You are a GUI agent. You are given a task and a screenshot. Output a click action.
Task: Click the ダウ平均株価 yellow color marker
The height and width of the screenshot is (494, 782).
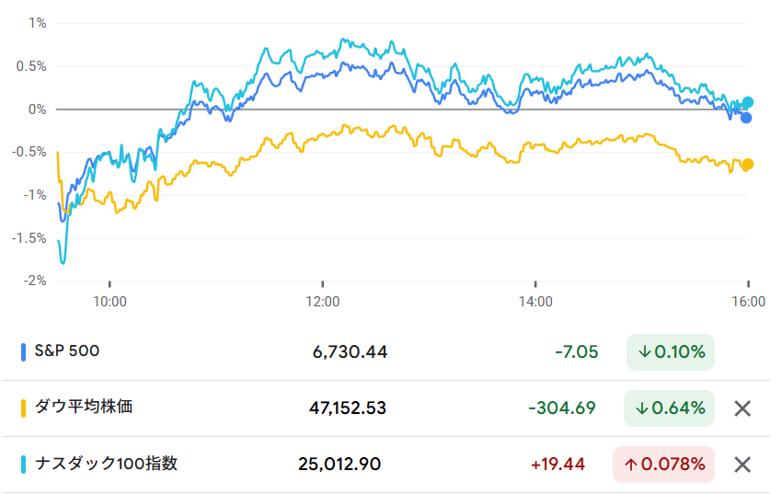(x=23, y=408)
